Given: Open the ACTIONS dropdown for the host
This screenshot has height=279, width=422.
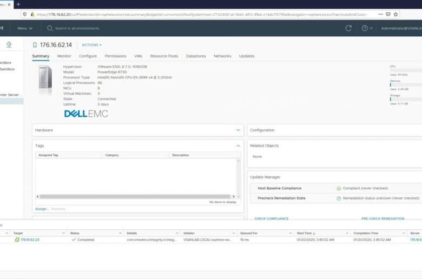Looking at the screenshot, I should (x=92, y=45).
